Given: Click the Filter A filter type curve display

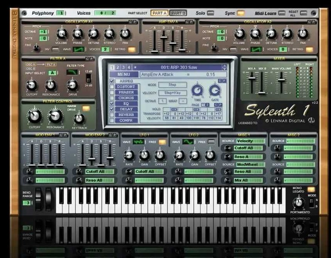Looking at the screenshot, I should click(x=72, y=73).
